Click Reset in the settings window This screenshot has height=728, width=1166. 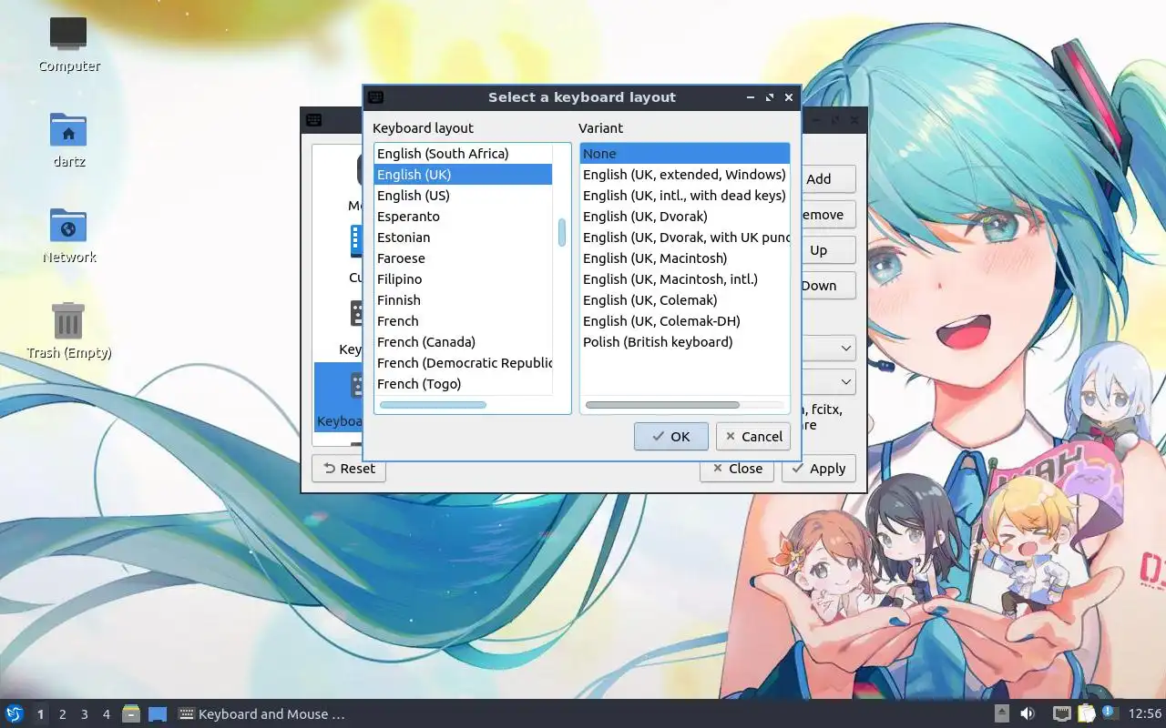pyautogui.click(x=349, y=469)
